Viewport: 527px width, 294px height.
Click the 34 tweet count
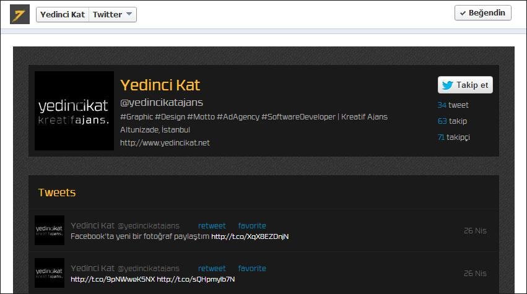point(453,105)
